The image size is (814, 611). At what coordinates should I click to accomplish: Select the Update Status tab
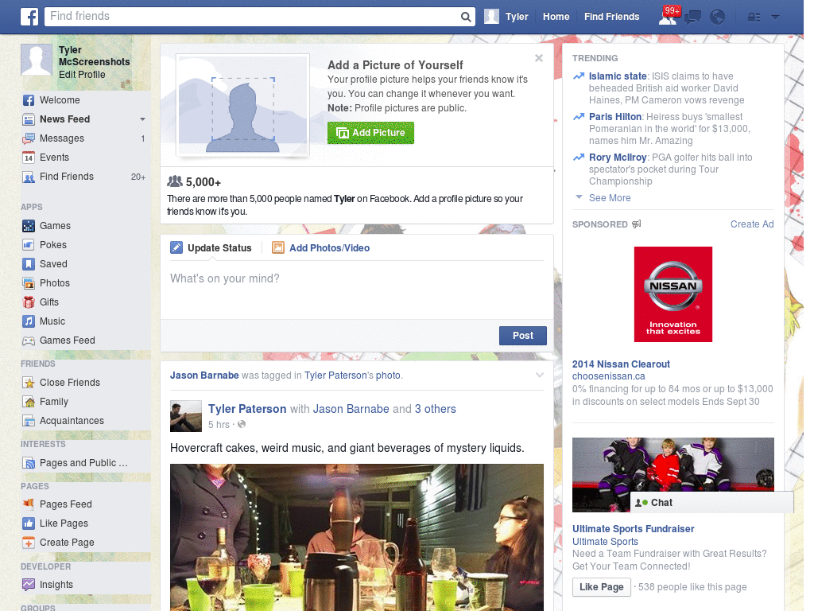click(211, 248)
